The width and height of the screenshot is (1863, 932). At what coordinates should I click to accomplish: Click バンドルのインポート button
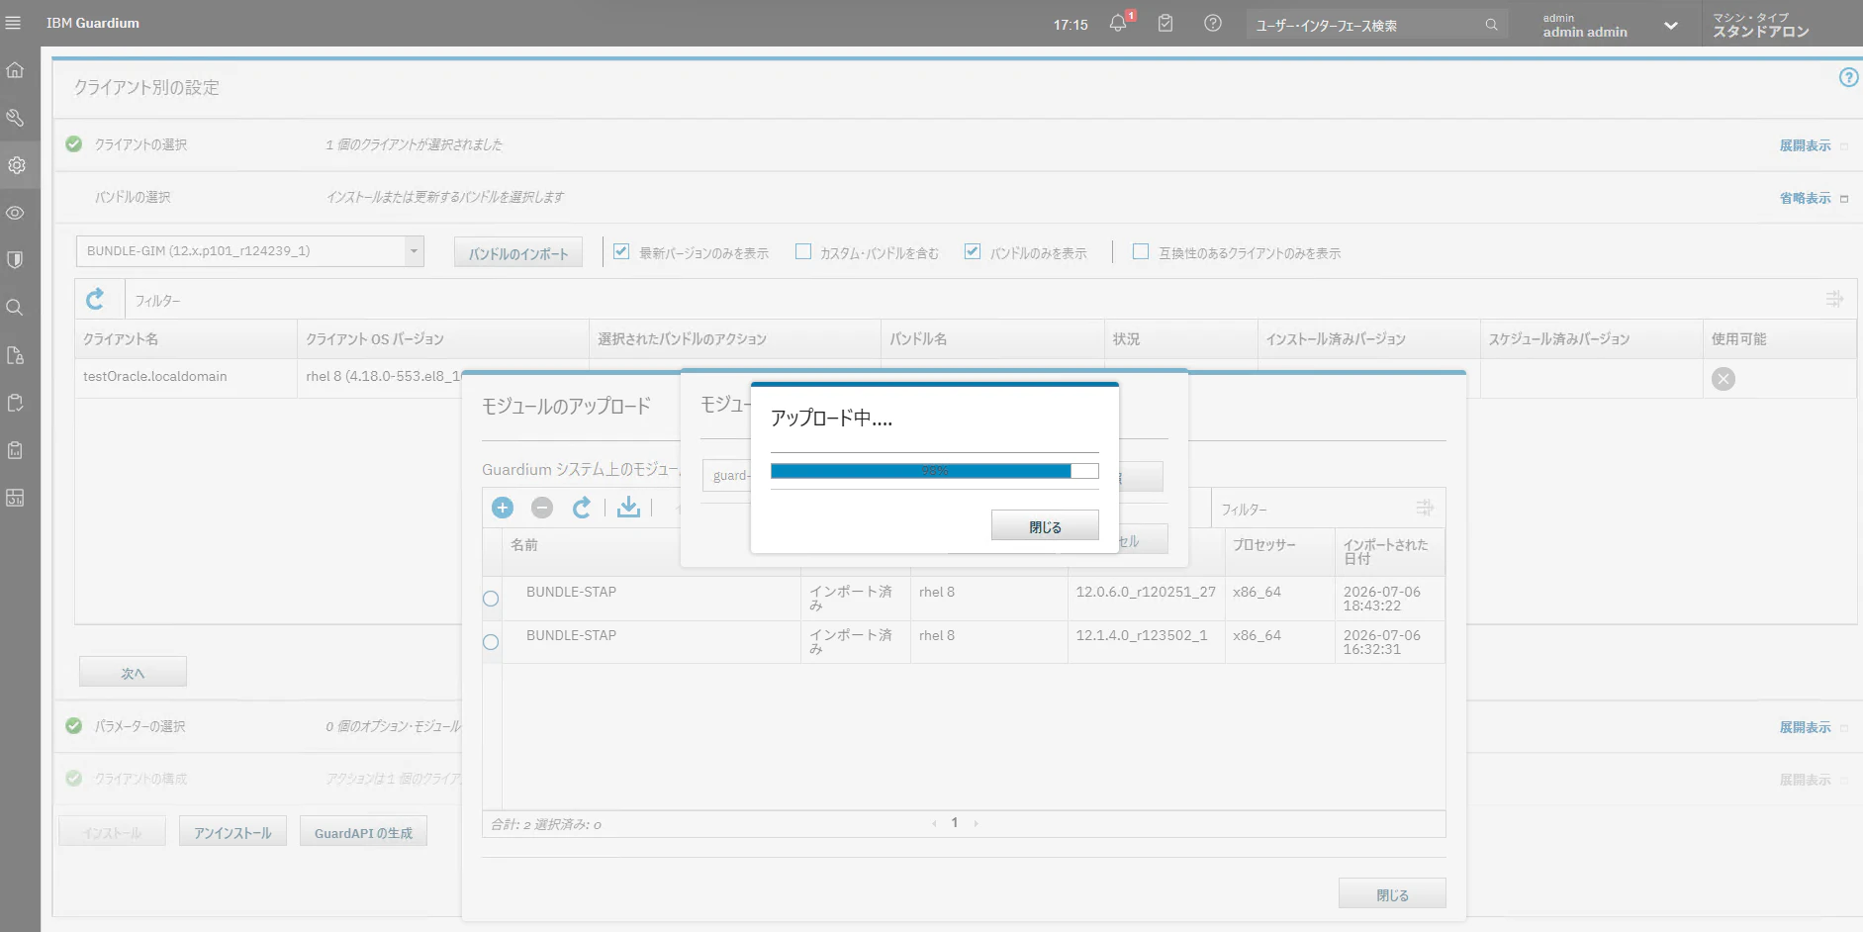pyautogui.click(x=518, y=252)
